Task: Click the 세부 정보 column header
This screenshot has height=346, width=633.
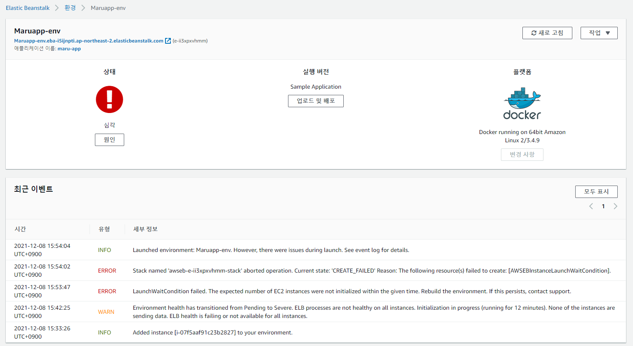Action: pos(145,229)
